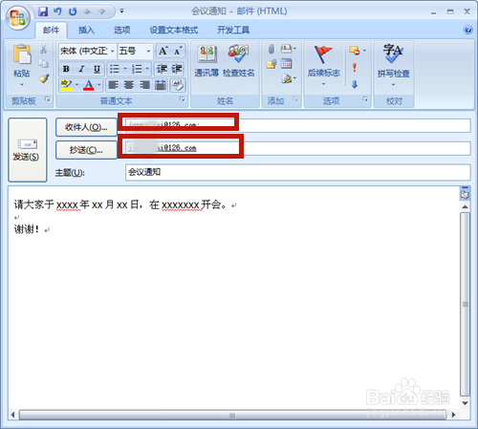The image size is (478, 429).
Task: Save the message with the floppy icon
Action: (43, 11)
